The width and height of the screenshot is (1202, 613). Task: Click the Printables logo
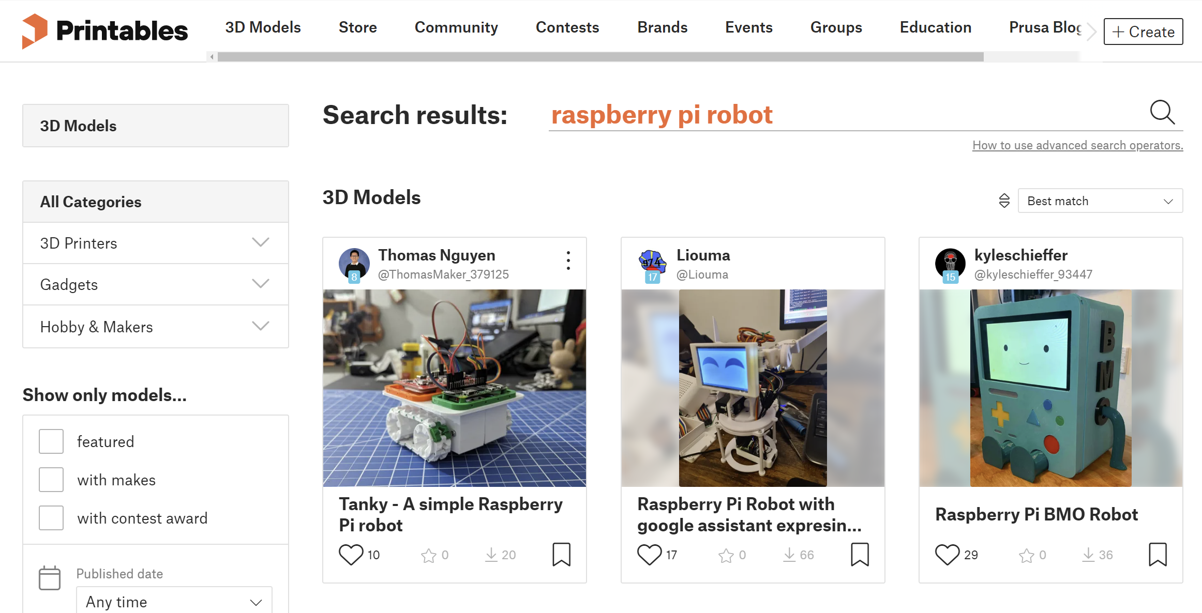(105, 31)
